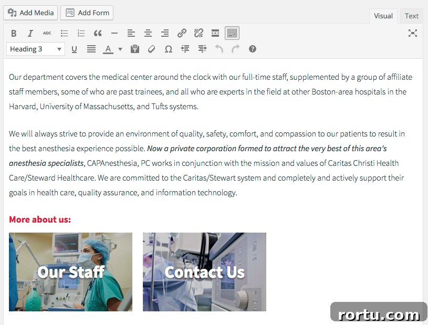Toggle bold formatting
The width and height of the screenshot is (428, 325).
[x=14, y=33]
